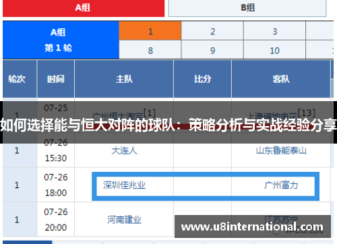
Task: Select round 3 in round selector
Action: coord(274,31)
